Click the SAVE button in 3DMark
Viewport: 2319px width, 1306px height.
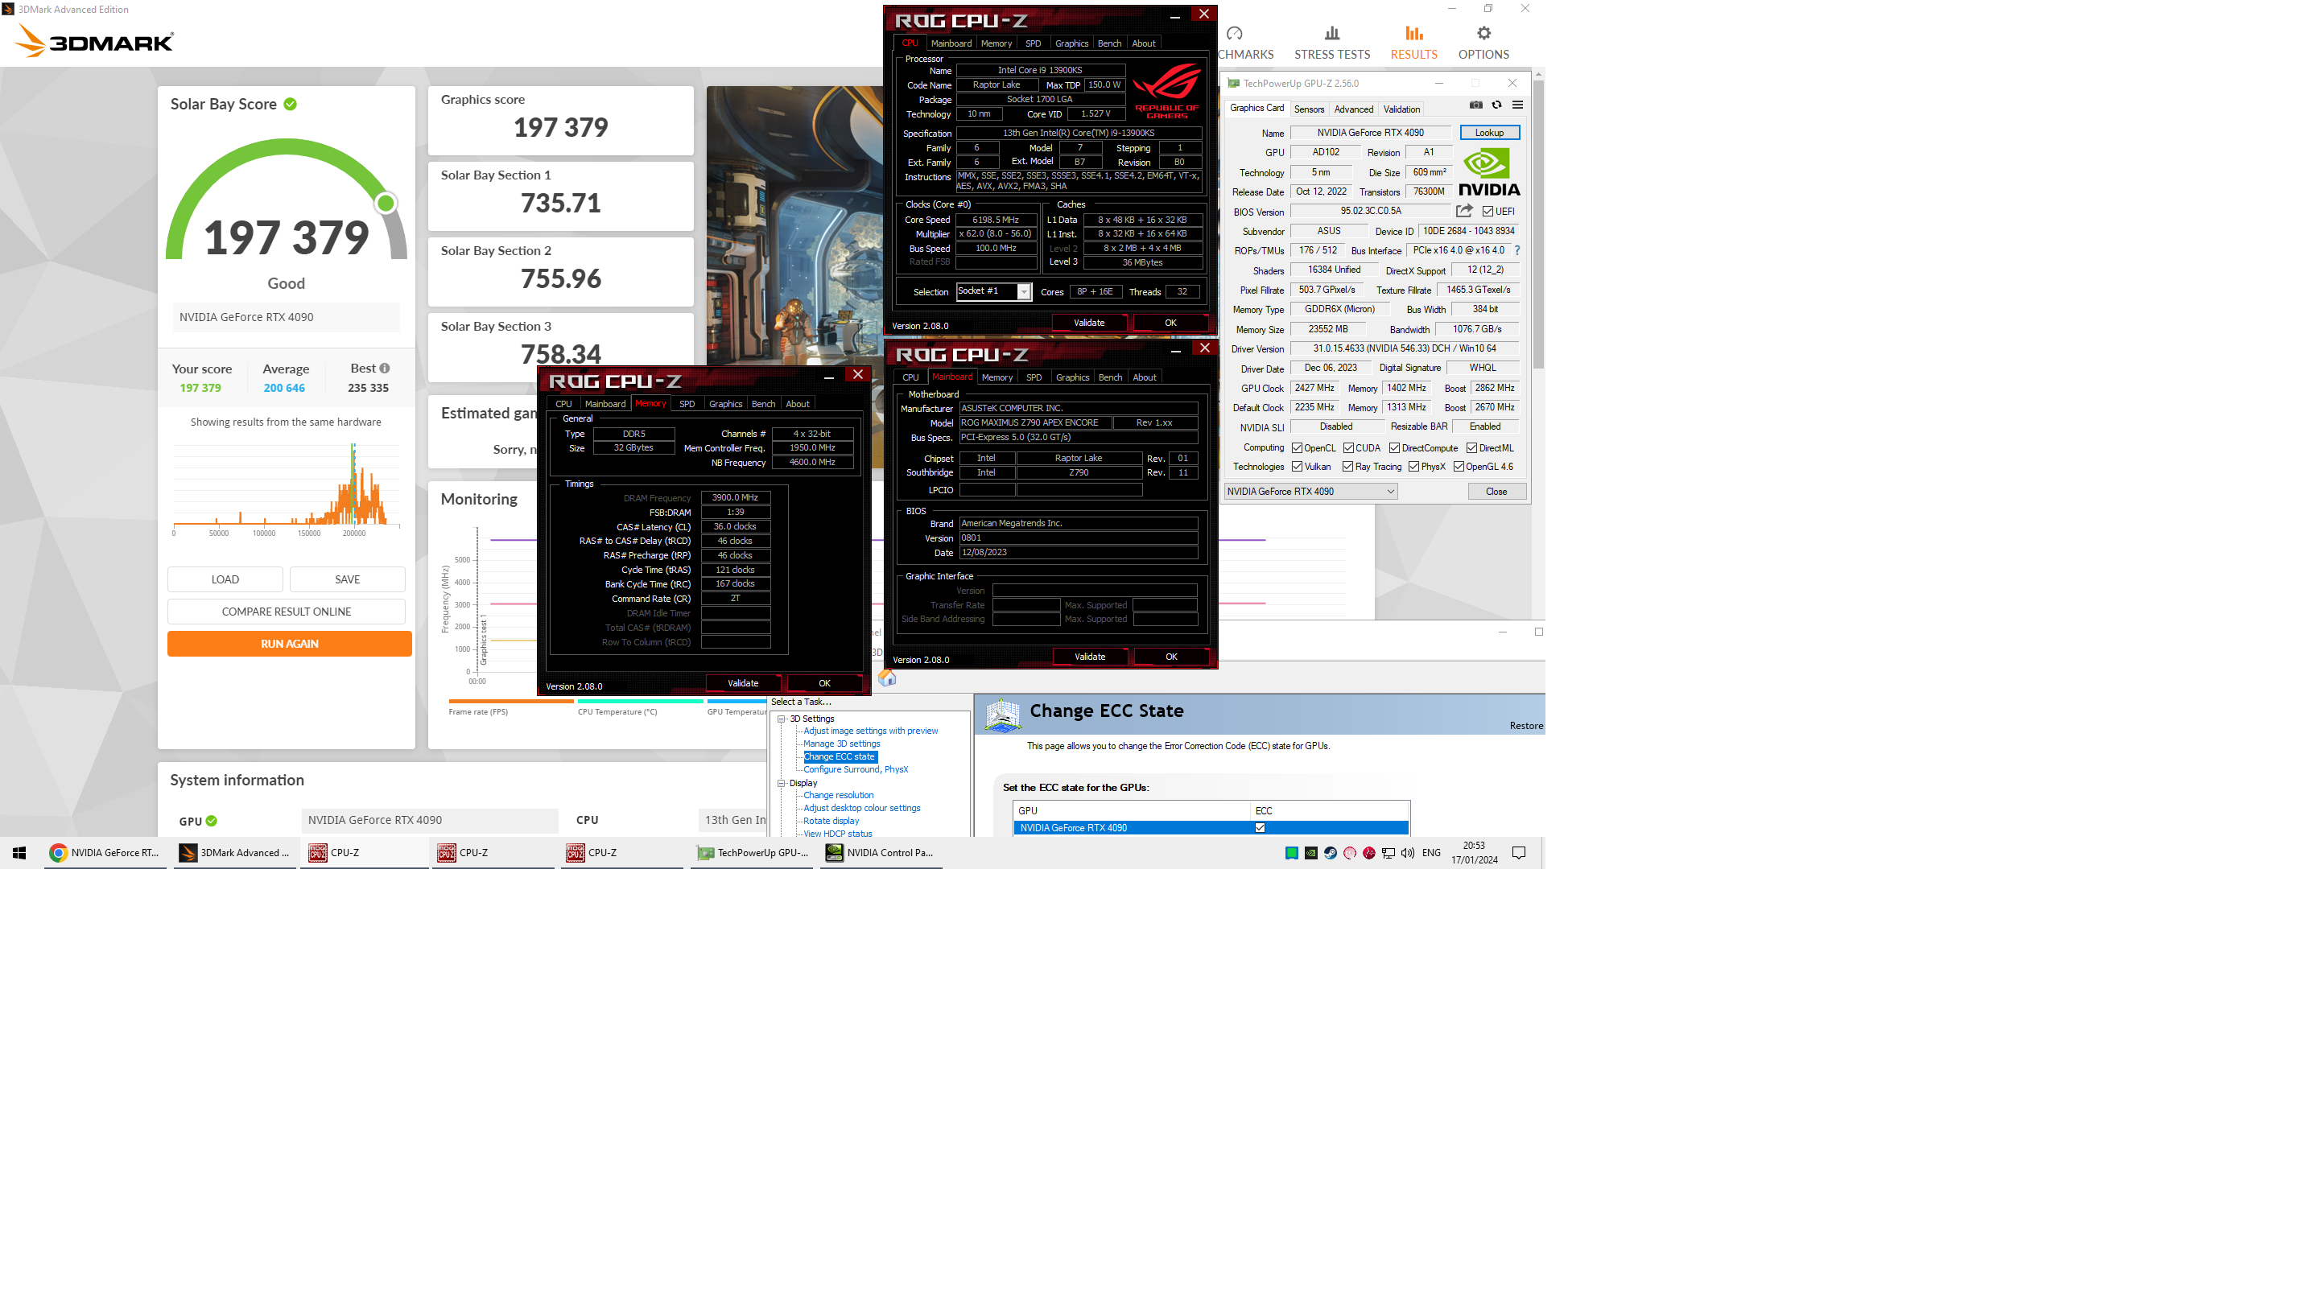pyautogui.click(x=347, y=579)
